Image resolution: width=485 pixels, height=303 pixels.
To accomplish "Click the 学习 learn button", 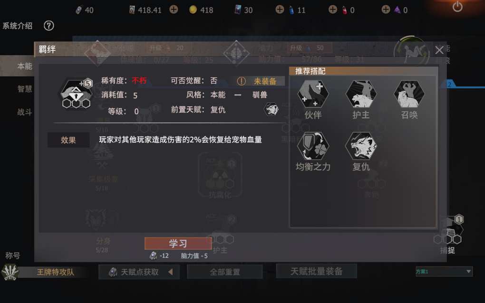I will coord(178,243).
